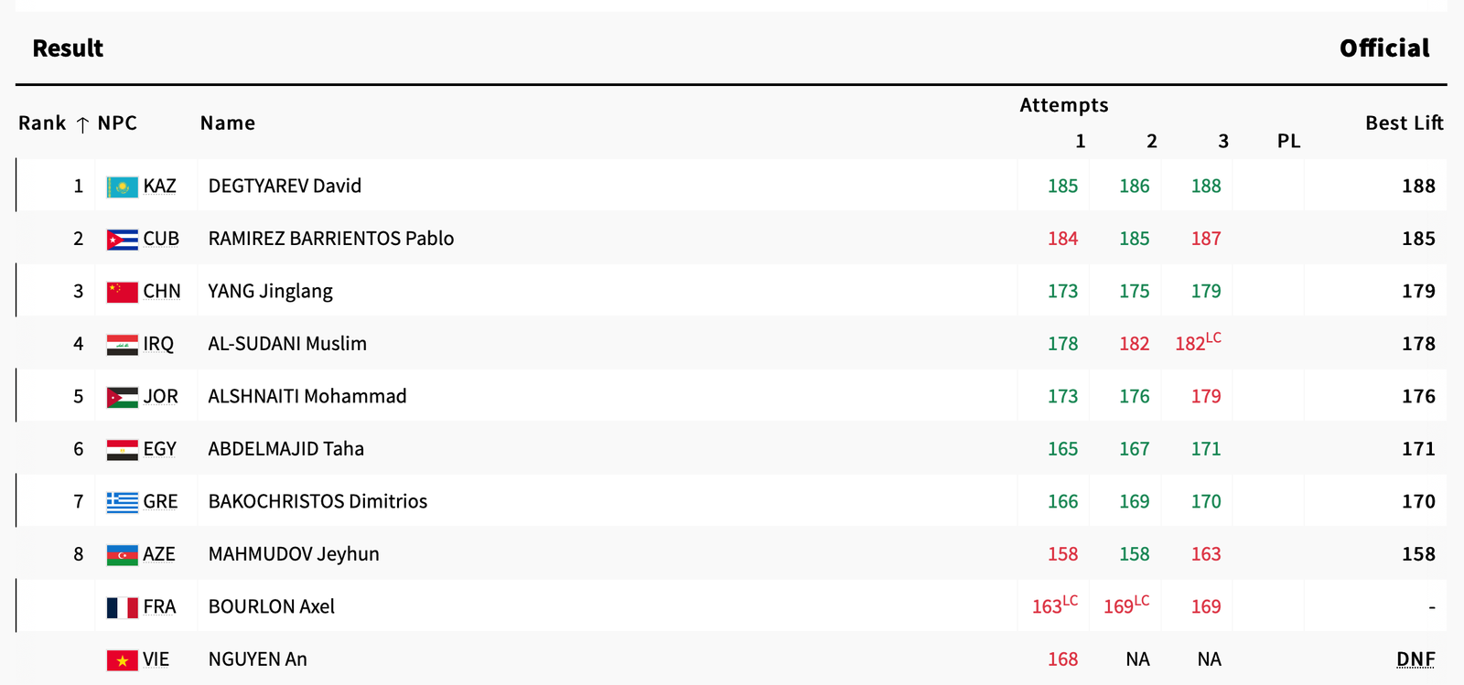Select athlete ALSHNAITI Mohammad
This screenshot has width=1464, height=685.
(307, 397)
